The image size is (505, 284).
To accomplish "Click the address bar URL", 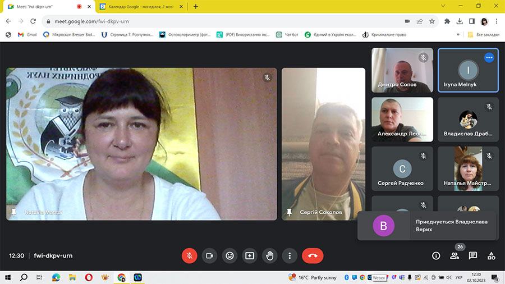I will tap(91, 21).
